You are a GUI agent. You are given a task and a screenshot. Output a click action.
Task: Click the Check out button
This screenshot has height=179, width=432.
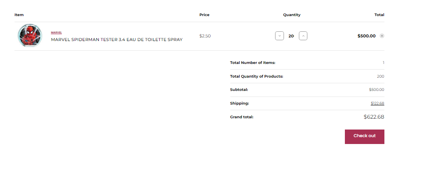(365, 137)
